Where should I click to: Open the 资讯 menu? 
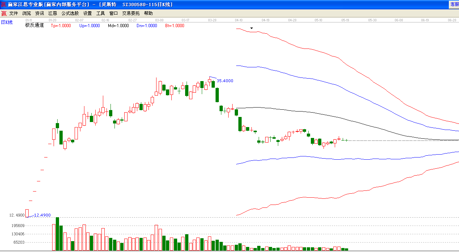coord(39,13)
